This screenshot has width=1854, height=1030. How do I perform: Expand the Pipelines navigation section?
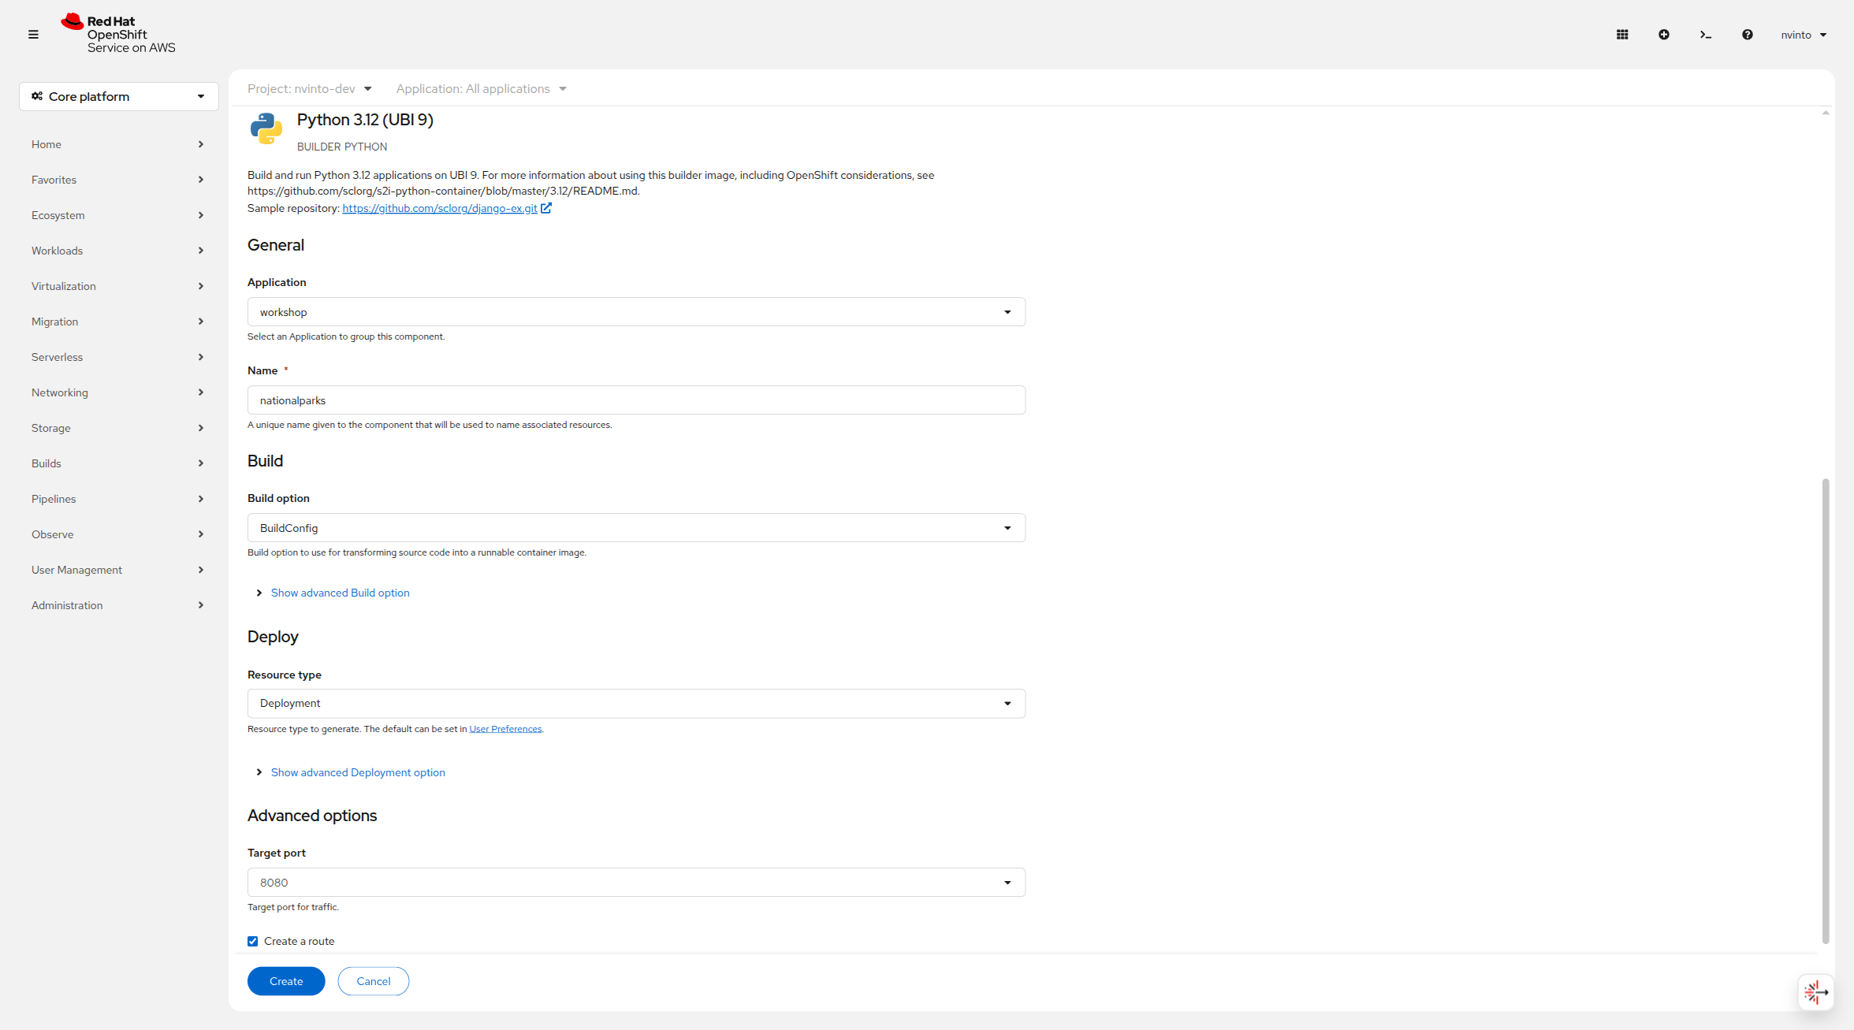[x=118, y=499]
